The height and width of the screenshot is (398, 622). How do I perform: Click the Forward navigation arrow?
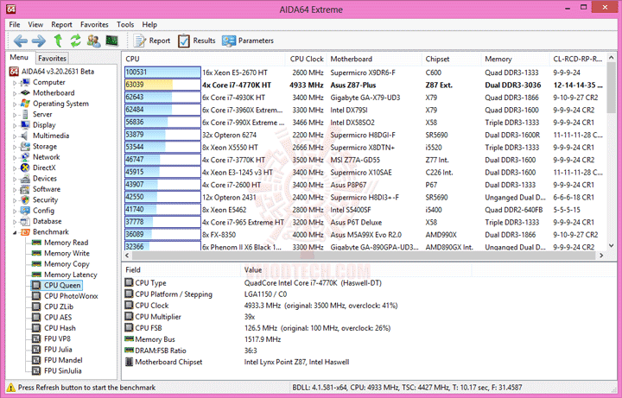point(39,41)
